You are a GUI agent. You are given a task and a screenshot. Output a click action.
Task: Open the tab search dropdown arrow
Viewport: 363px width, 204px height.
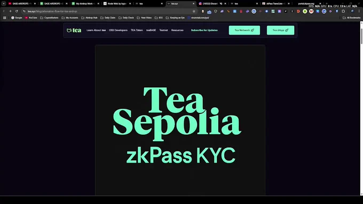[4, 4]
